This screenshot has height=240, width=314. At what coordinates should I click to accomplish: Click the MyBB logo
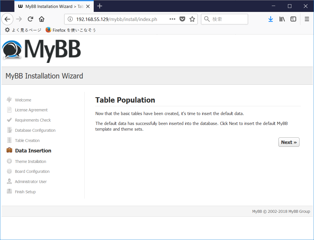[x=41, y=50]
